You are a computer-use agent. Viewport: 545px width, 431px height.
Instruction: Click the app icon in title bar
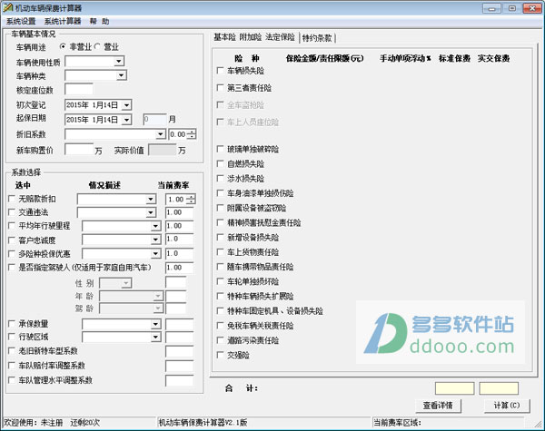click(x=7, y=7)
